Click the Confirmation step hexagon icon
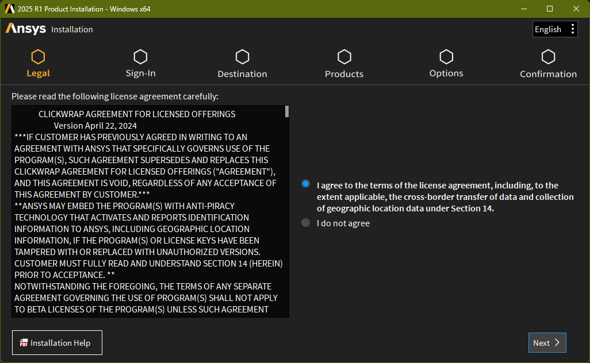 [x=548, y=57]
